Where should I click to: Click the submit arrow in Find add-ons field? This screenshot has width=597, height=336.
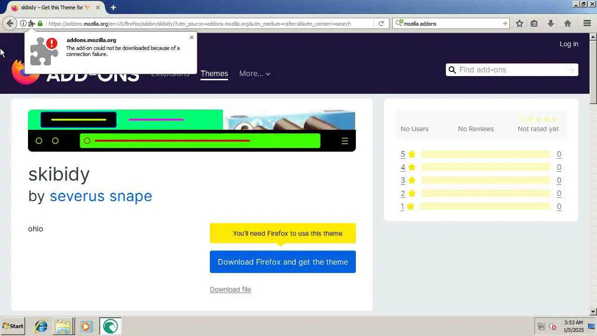[570, 70]
